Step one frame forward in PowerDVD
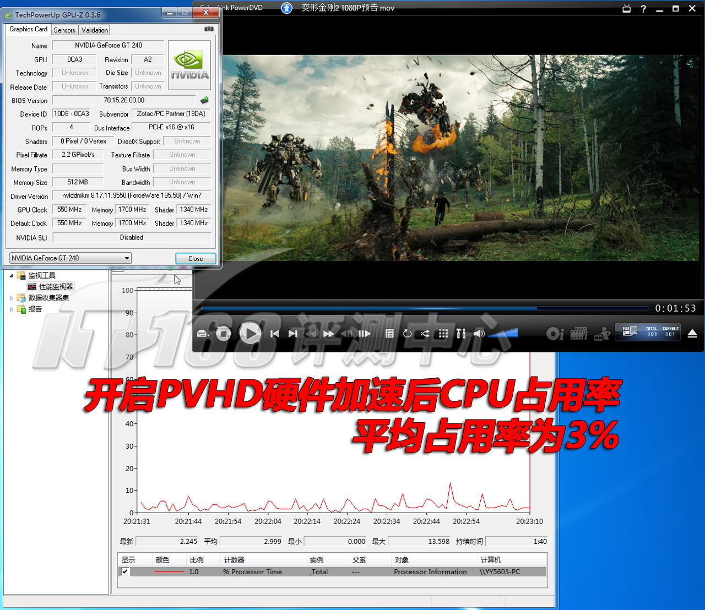The width and height of the screenshot is (705, 610). 365,334
